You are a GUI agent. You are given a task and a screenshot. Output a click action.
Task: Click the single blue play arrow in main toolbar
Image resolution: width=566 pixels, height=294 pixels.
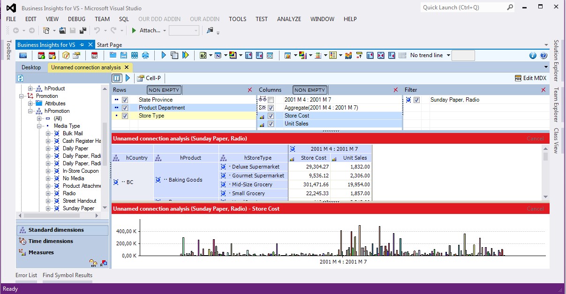(x=164, y=55)
